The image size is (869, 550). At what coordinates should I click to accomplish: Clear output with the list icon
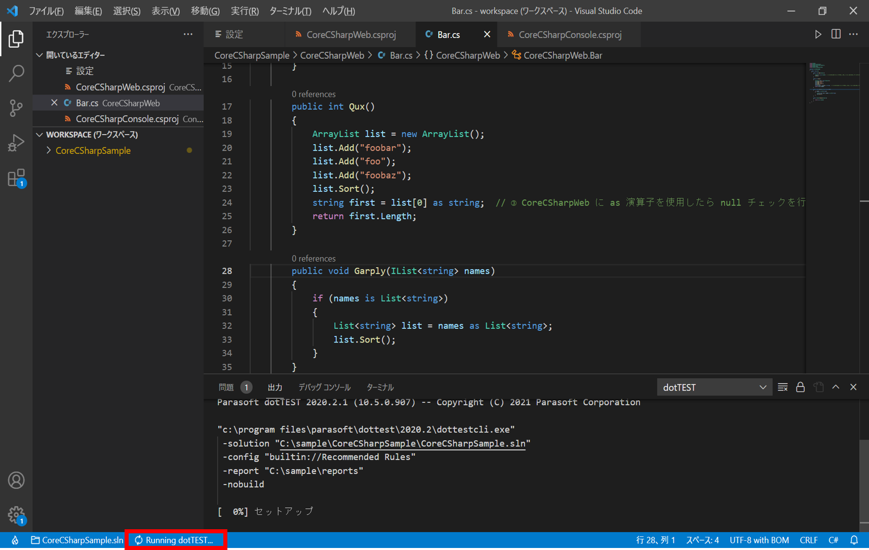point(782,387)
